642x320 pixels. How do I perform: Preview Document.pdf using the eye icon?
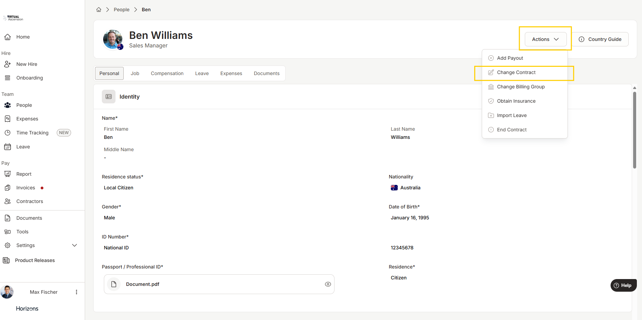point(328,284)
